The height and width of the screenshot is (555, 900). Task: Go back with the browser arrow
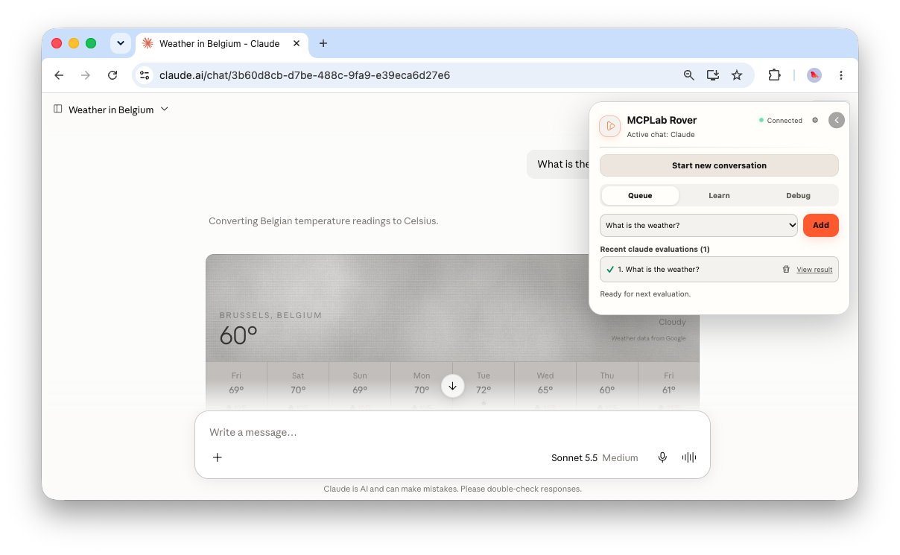tap(59, 75)
